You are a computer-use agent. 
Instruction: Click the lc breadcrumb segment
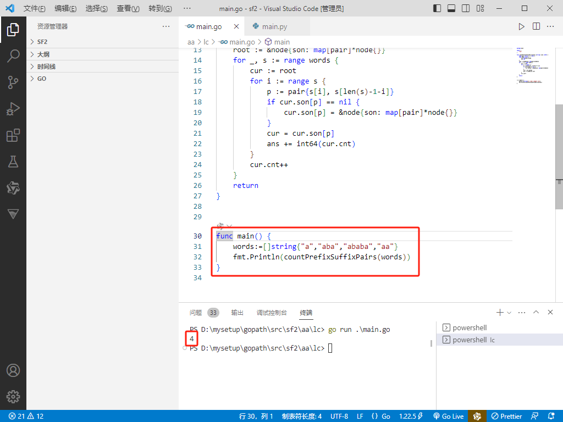tap(206, 42)
